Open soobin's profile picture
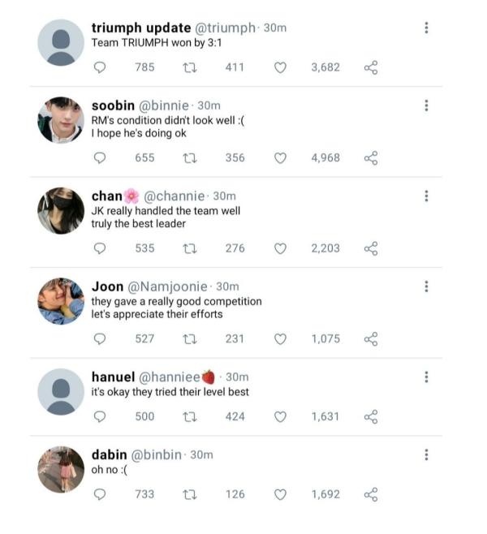The image size is (487, 534). click(x=61, y=120)
